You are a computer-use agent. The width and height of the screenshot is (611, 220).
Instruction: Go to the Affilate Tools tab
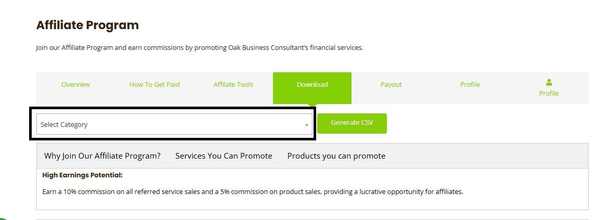(233, 85)
